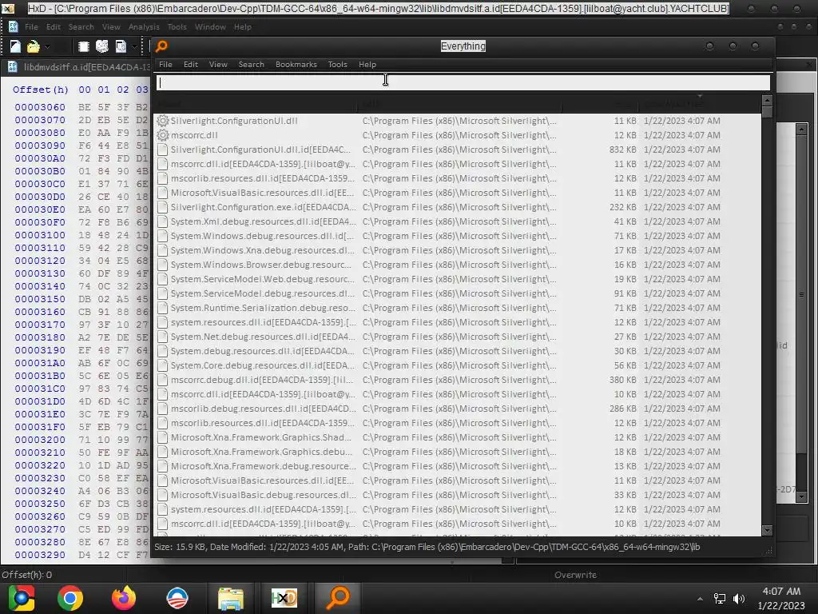
Task: Open the HxD Help menu
Action: [243, 26]
